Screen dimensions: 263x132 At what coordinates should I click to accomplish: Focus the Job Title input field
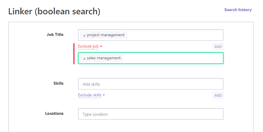pyautogui.click(x=174, y=35)
